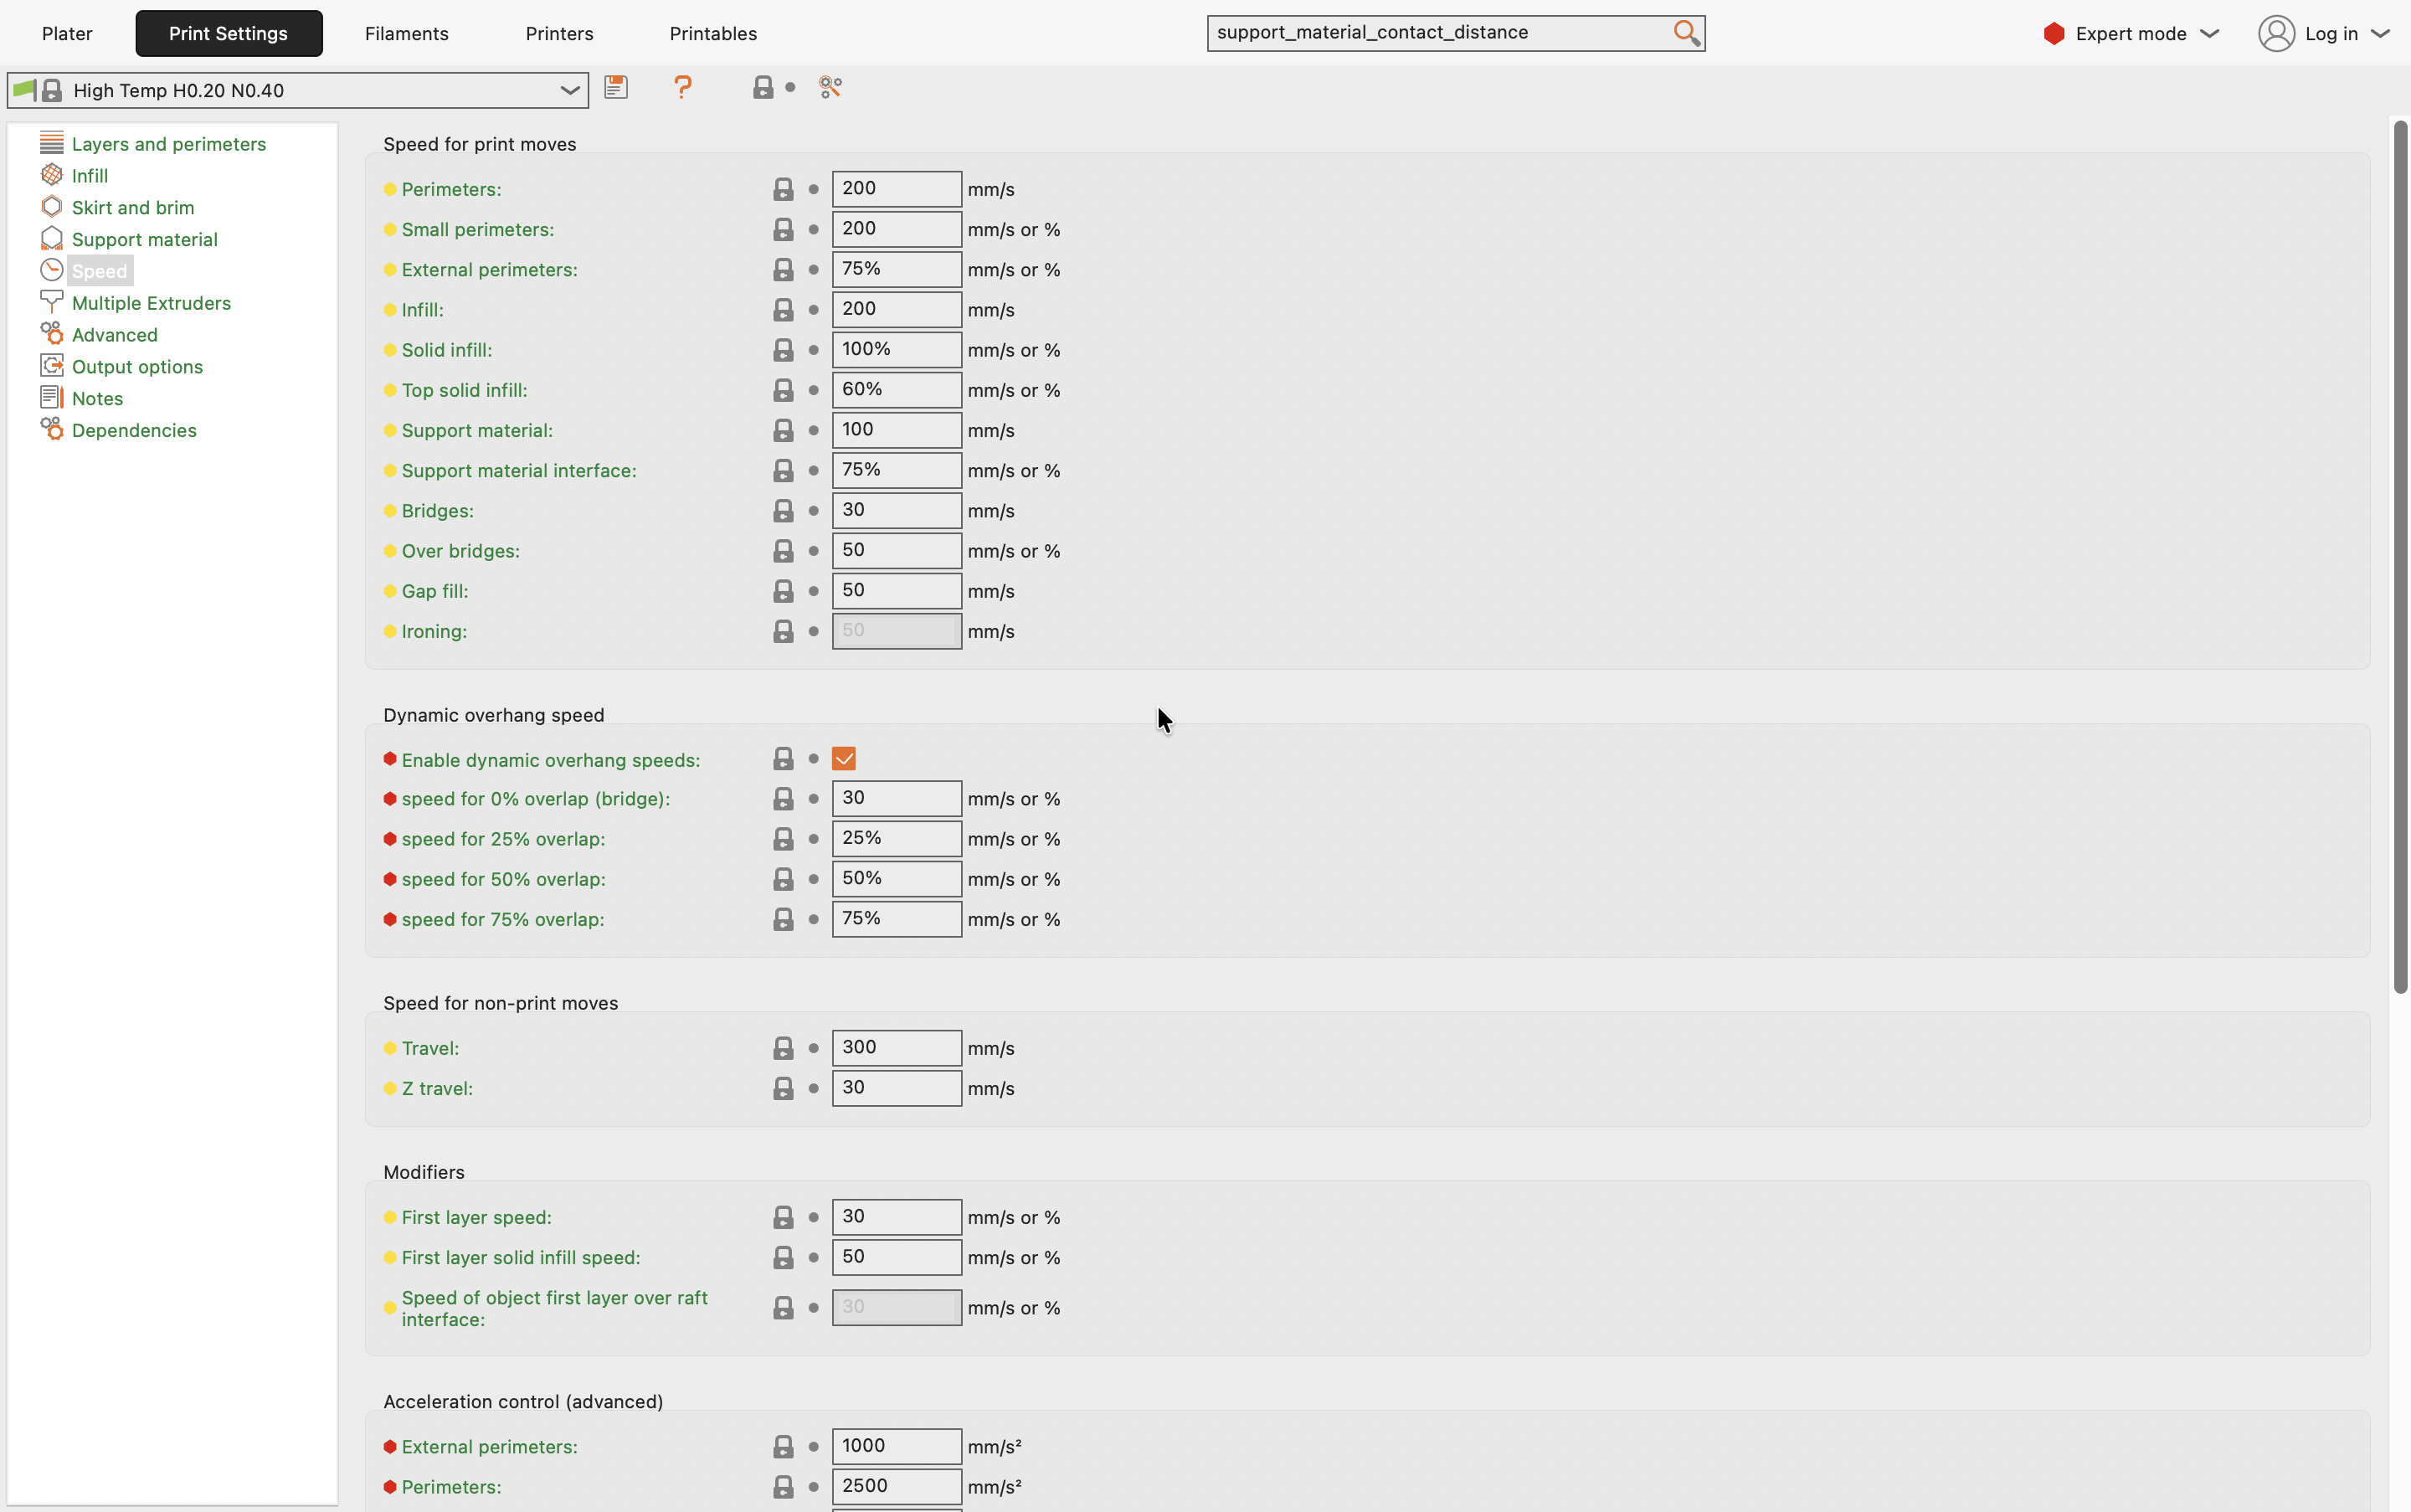The height and width of the screenshot is (1512, 2411).
Task: Switch to the Plater tab
Action: (67, 34)
